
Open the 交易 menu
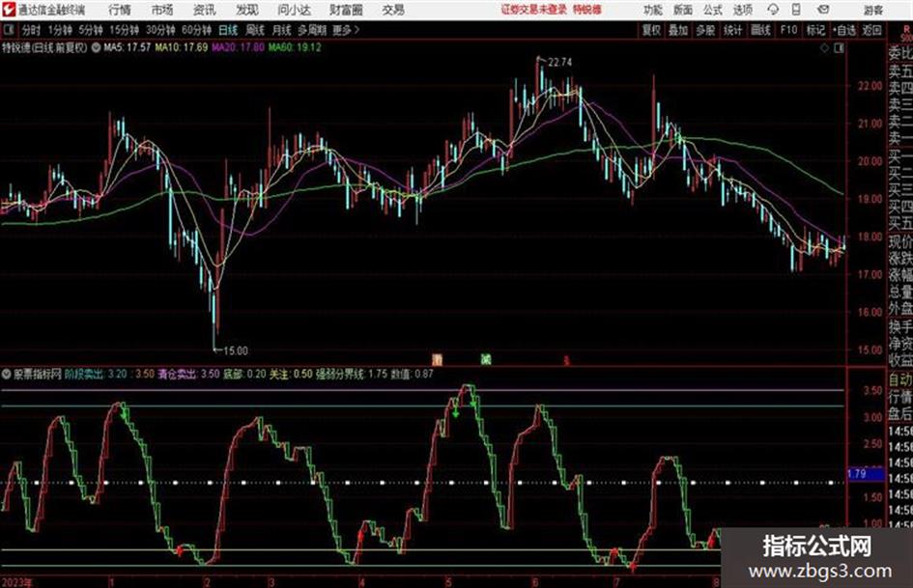pos(393,10)
